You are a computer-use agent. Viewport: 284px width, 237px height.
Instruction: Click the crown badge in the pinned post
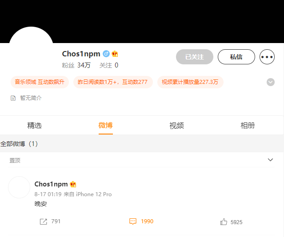click(x=73, y=184)
